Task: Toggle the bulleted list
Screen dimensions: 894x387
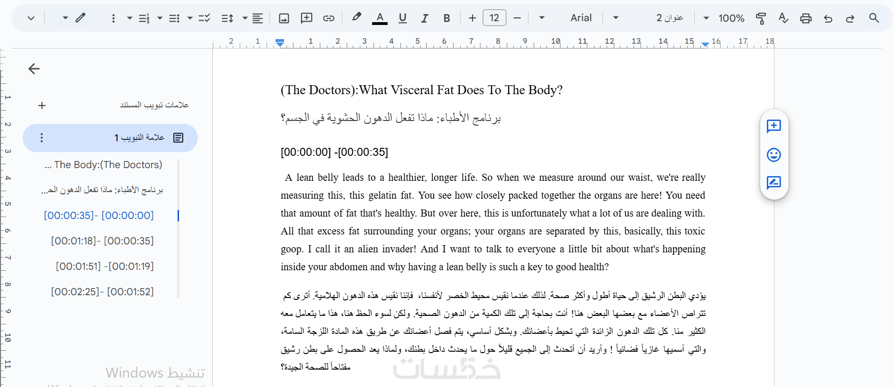Action: coord(174,18)
